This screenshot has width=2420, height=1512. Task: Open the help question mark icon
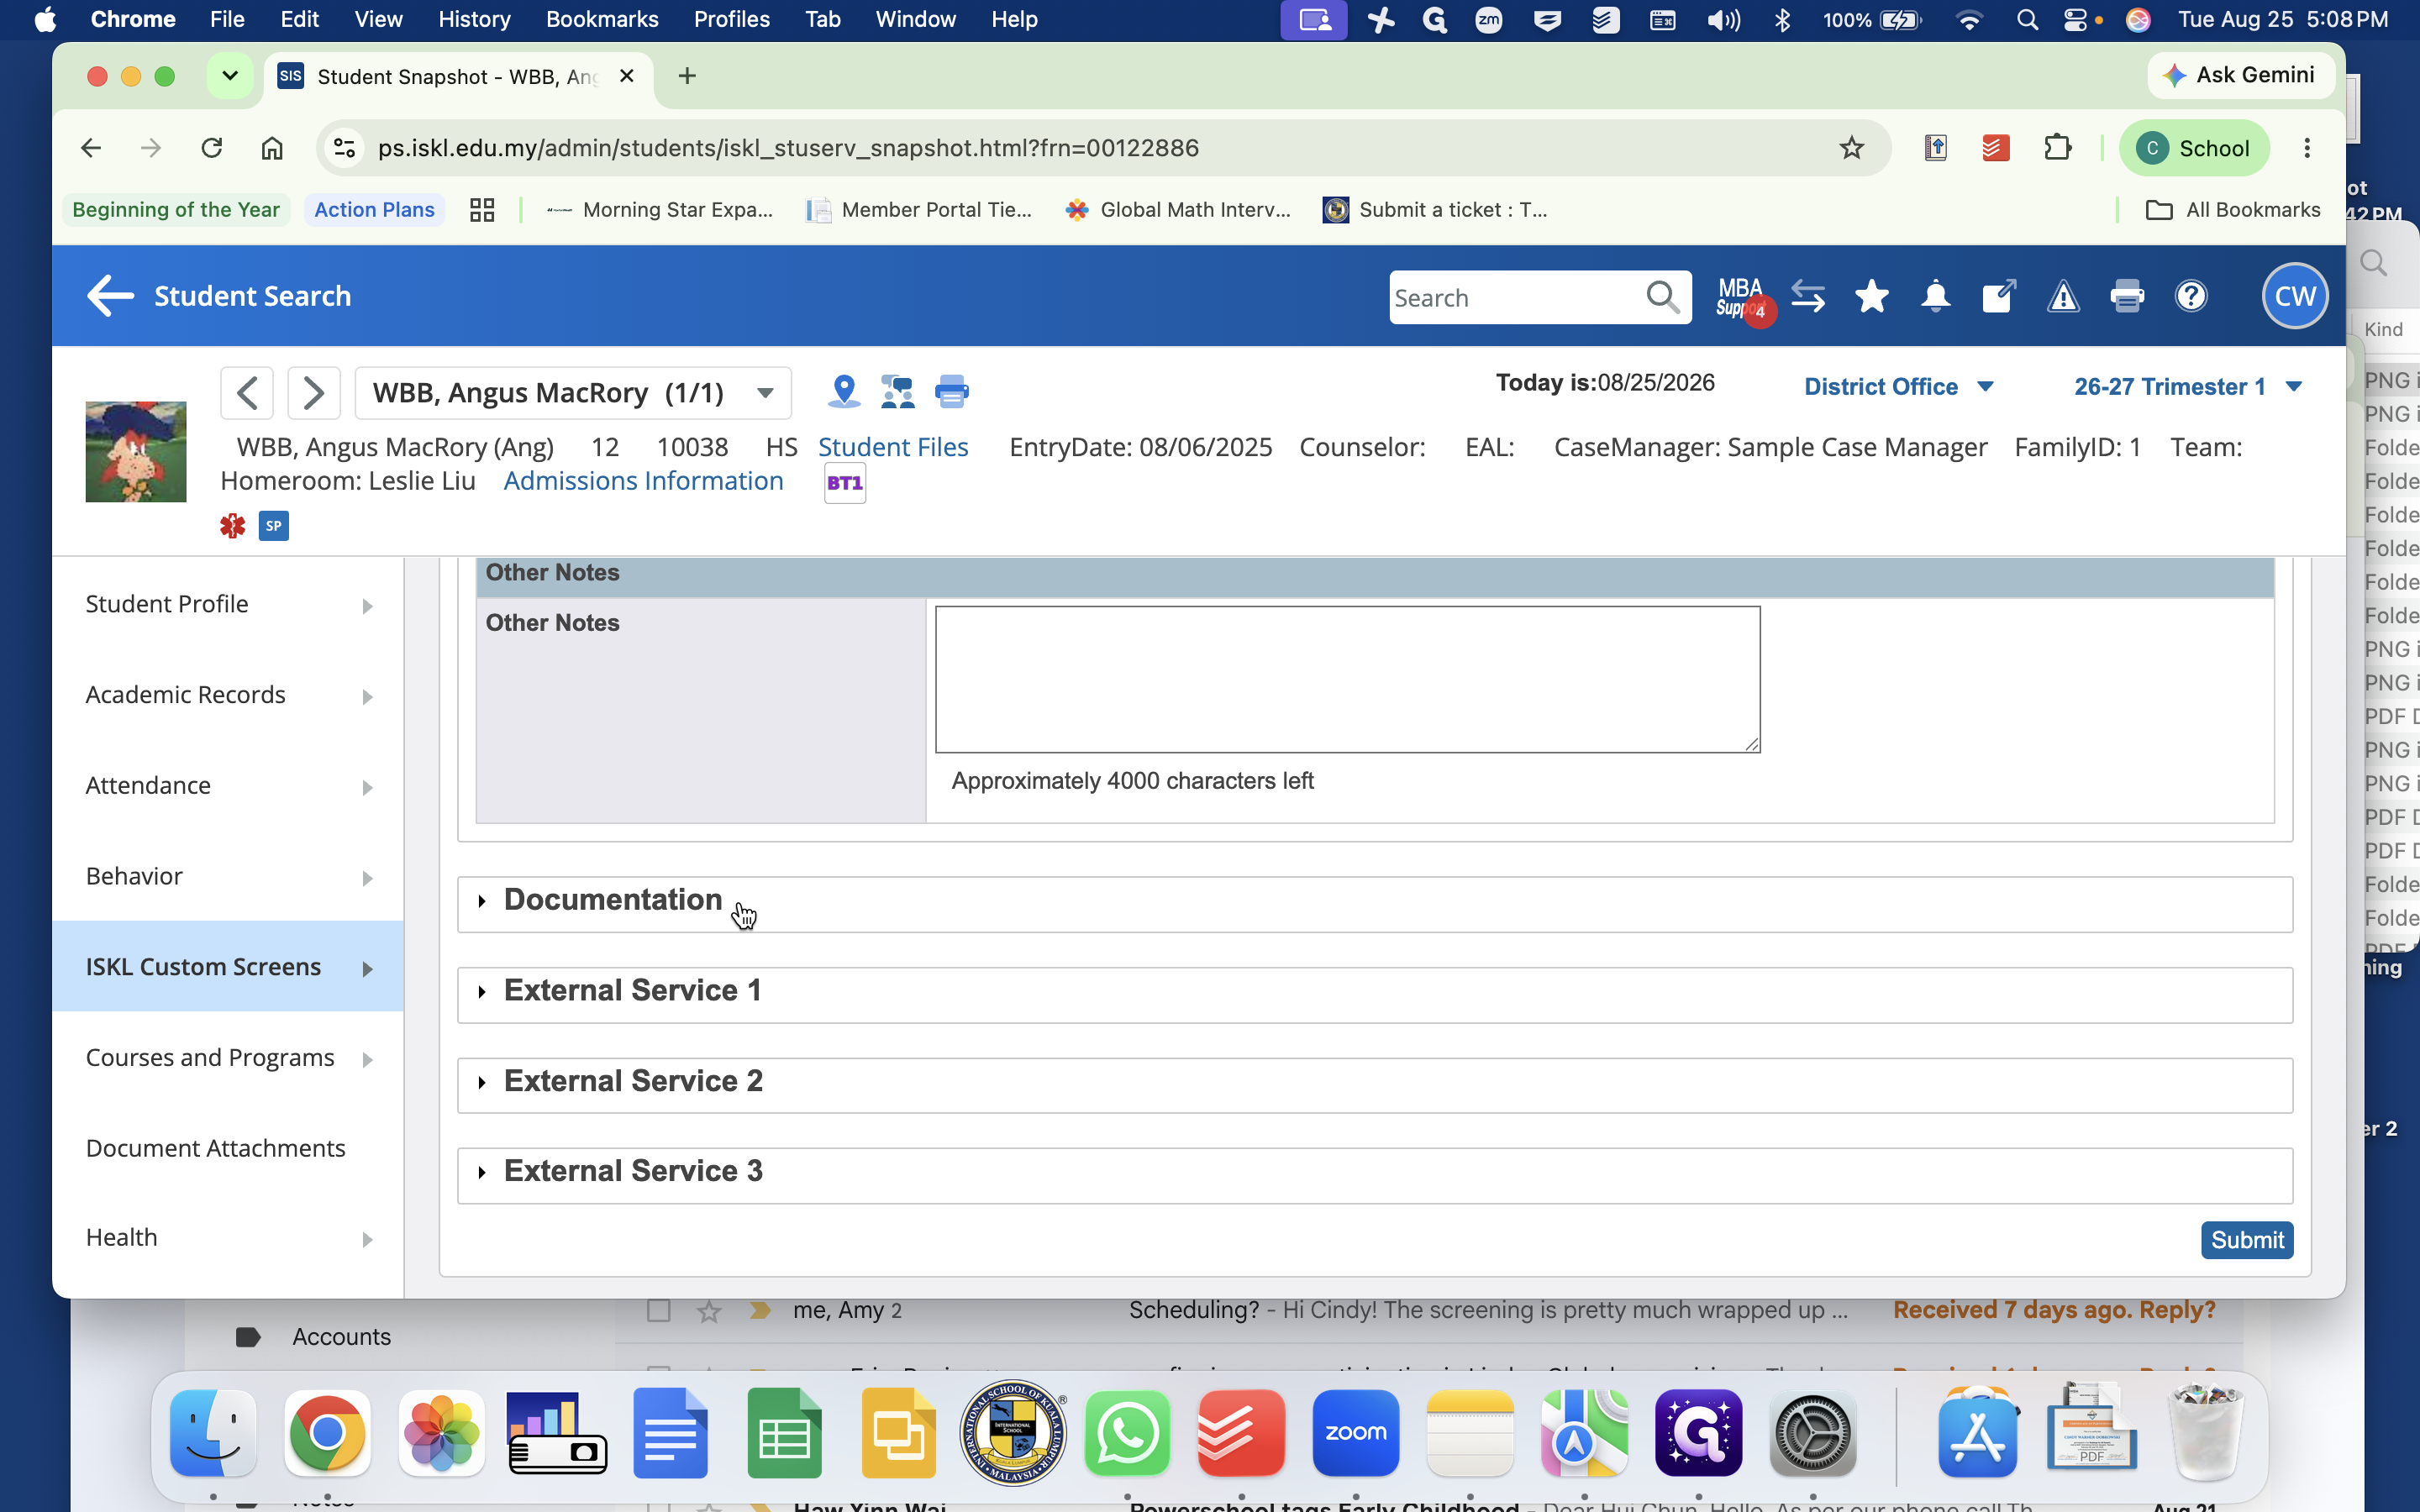[x=2191, y=297]
